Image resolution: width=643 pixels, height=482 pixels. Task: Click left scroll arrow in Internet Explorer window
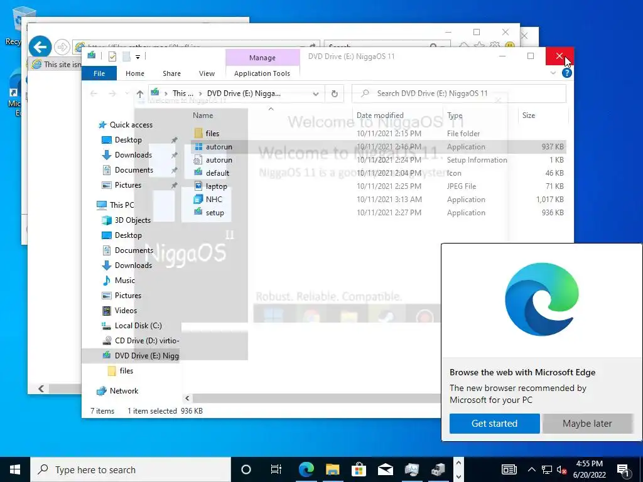pos(41,388)
